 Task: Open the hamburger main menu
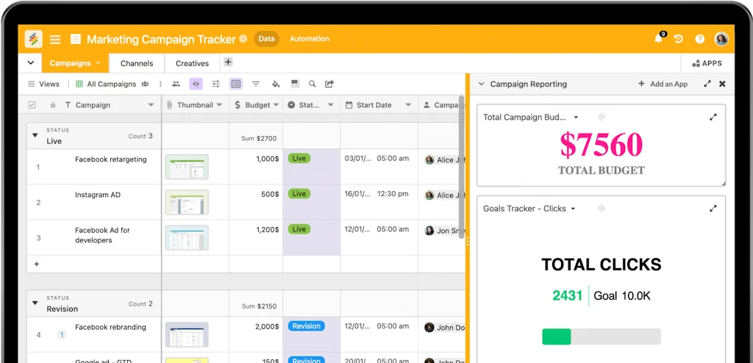pos(55,40)
